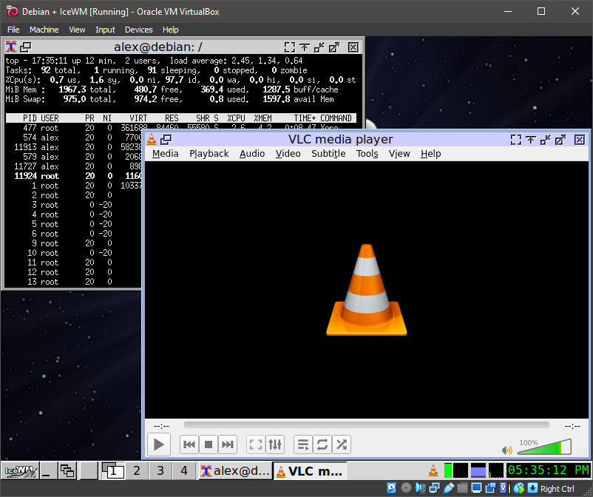
Task: Open the Media menu
Action: (165, 154)
